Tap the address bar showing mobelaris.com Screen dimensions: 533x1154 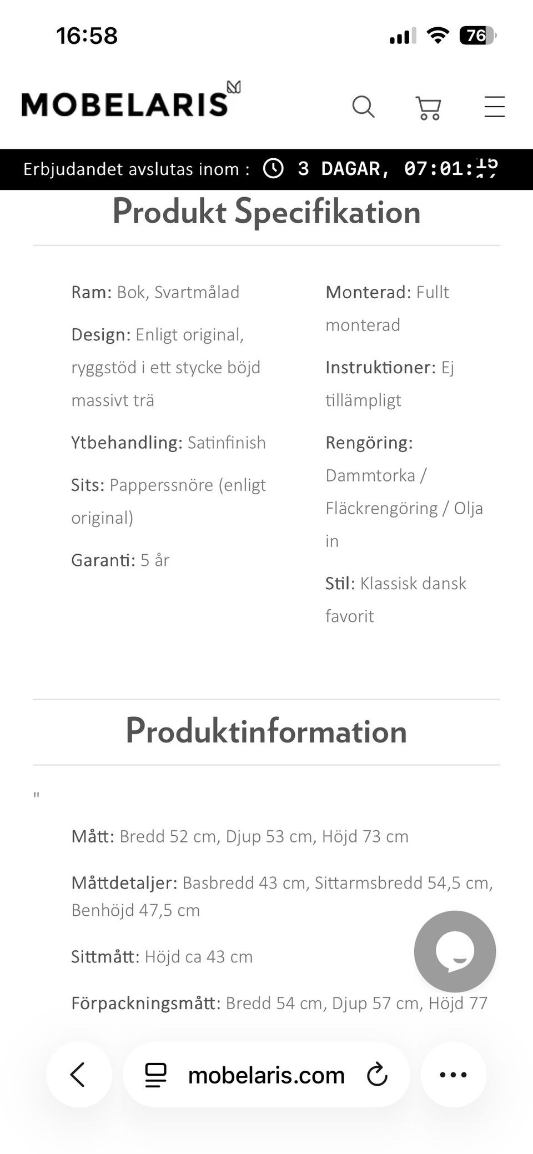[266, 1075]
